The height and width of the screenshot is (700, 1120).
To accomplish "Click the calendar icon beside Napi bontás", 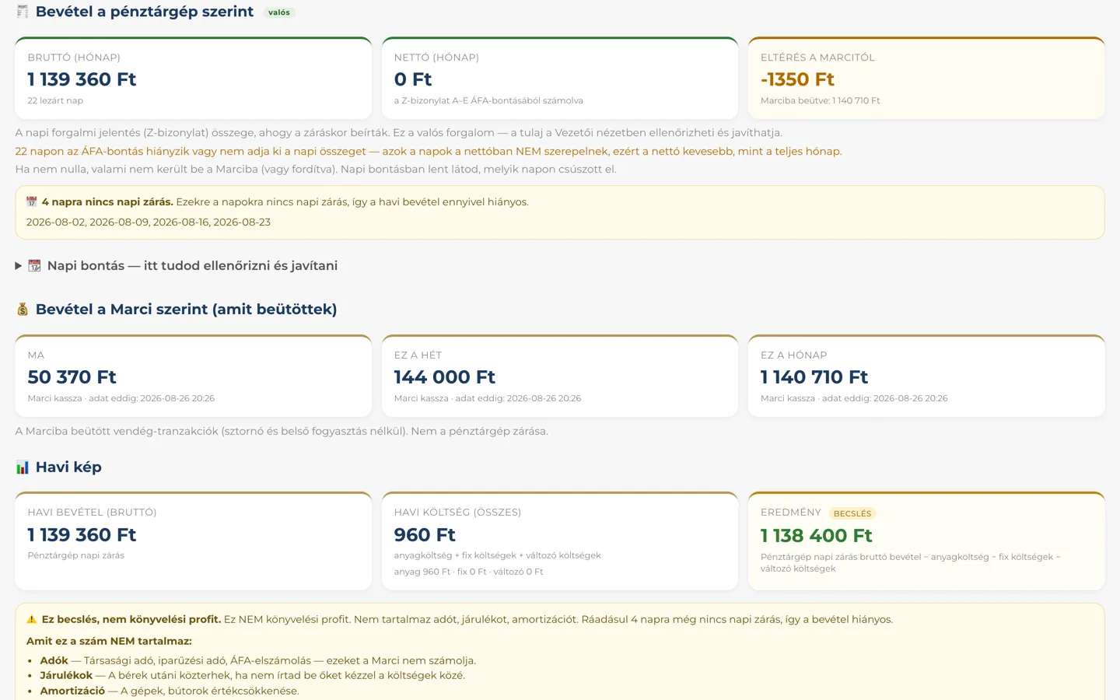I will click(34, 266).
